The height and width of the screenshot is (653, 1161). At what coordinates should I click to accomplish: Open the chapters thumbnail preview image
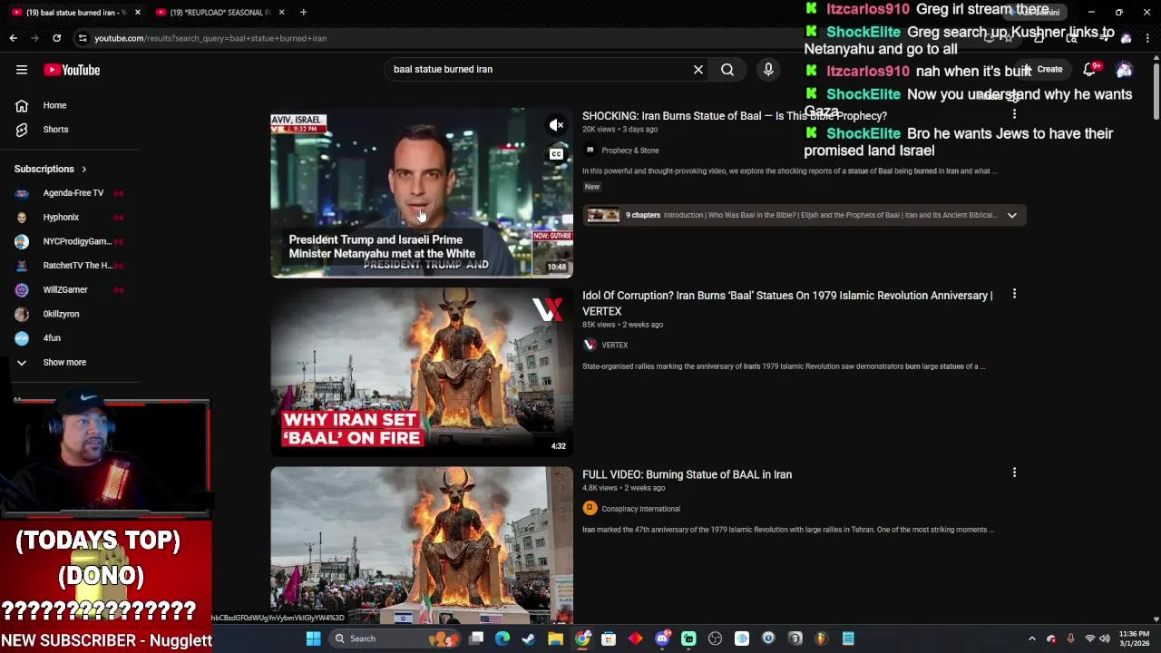click(602, 215)
